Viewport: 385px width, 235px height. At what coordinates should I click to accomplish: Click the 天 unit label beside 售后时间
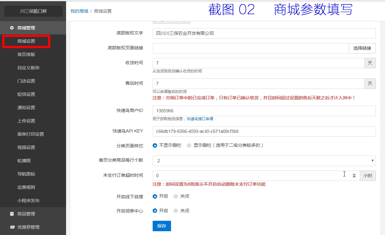370,83
